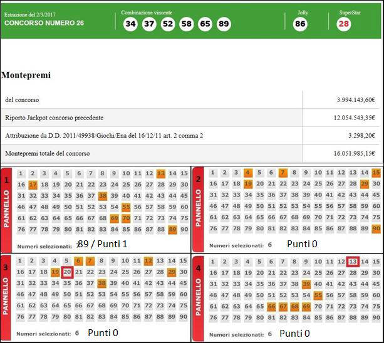Deselect number 90 in Pannello 2
Screen dimensions: 384x343
click(x=376, y=228)
